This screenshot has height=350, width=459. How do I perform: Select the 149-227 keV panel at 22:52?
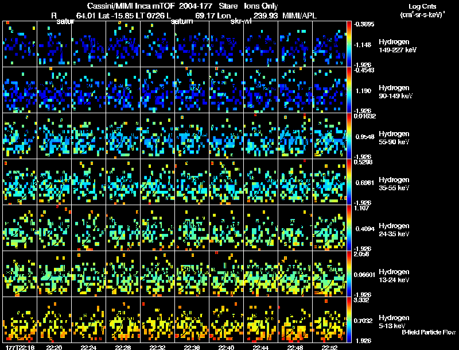click(329, 44)
